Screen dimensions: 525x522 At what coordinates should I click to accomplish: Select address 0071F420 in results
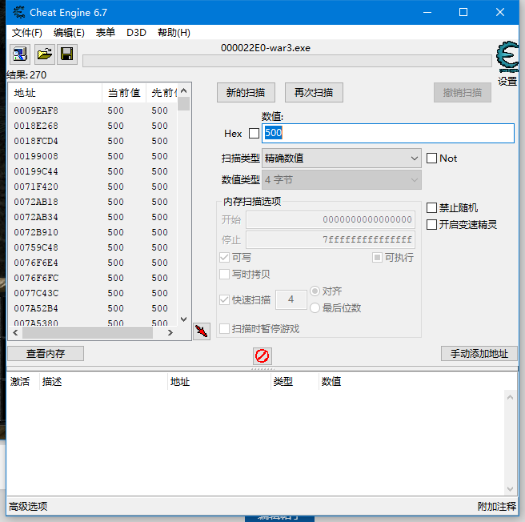36,187
